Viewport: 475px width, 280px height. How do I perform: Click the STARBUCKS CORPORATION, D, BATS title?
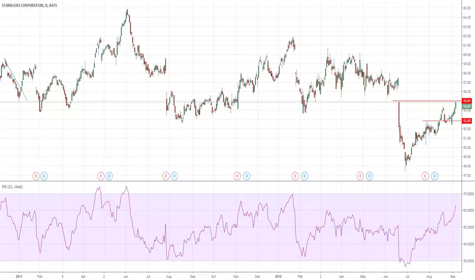(30, 6)
